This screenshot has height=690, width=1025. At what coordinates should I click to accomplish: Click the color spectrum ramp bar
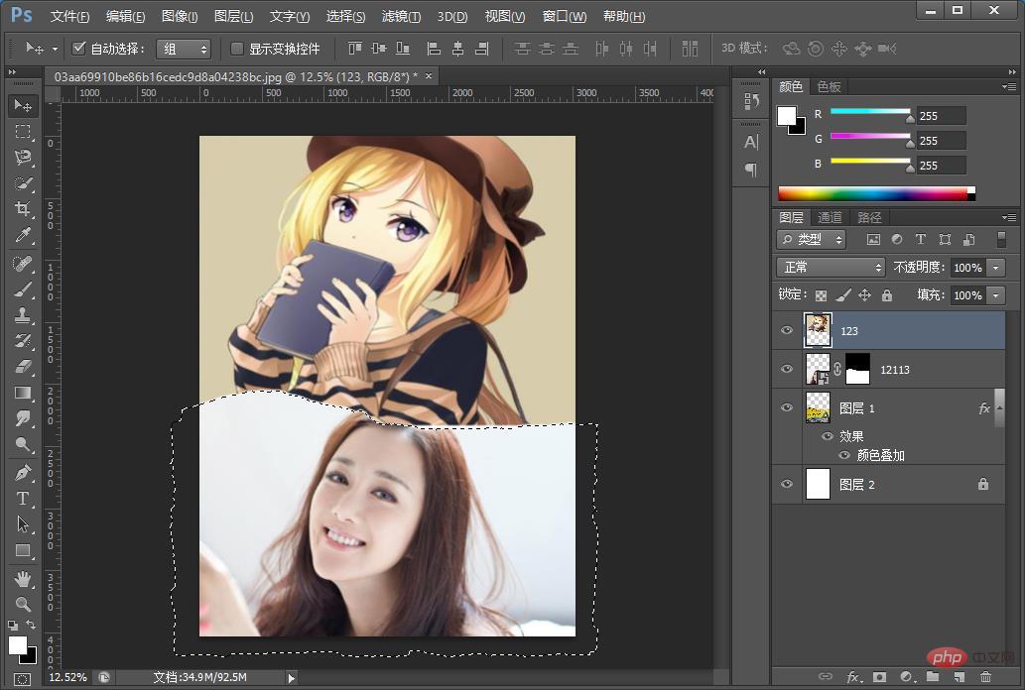tap(872, 193)
